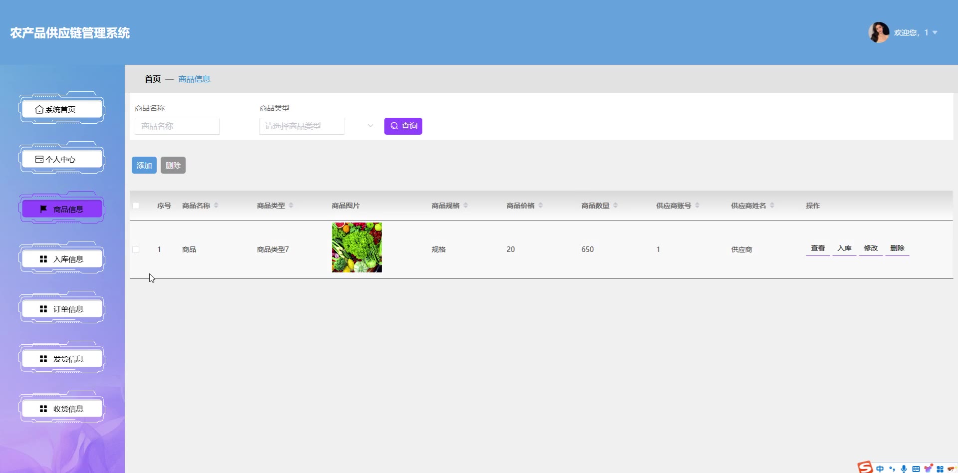Click 入库 for the 商品 row
Viewport: 958px width, 473px height.
pos(844,248)
